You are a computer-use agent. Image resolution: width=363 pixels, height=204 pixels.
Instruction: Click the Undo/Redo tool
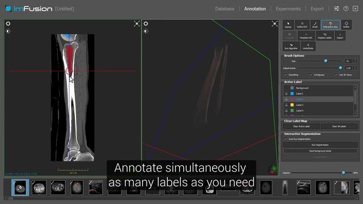pyautogui.click(x=308, y=46)
